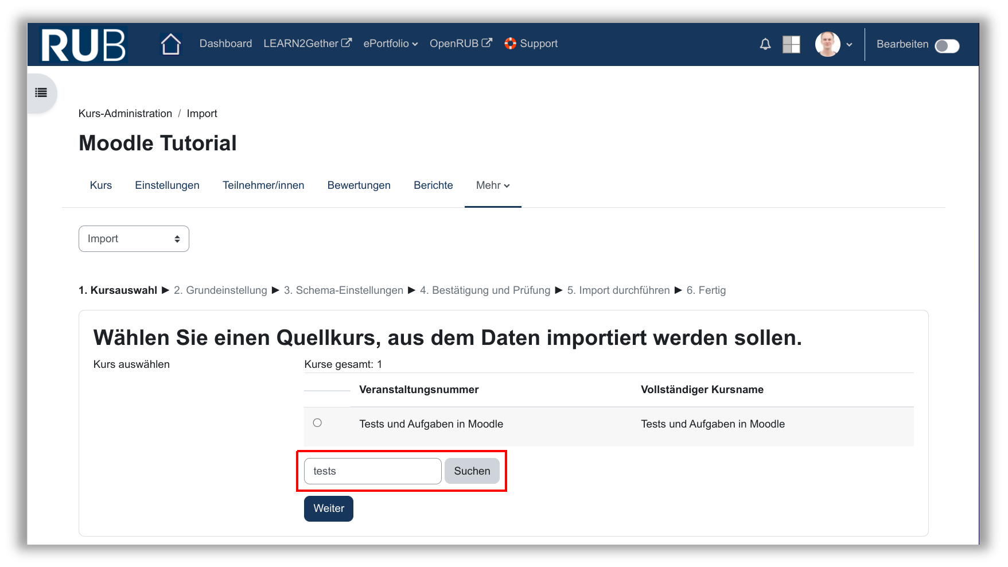
Task: Open the Teilnehmer/innen tab
Action: tap(263, 185)
